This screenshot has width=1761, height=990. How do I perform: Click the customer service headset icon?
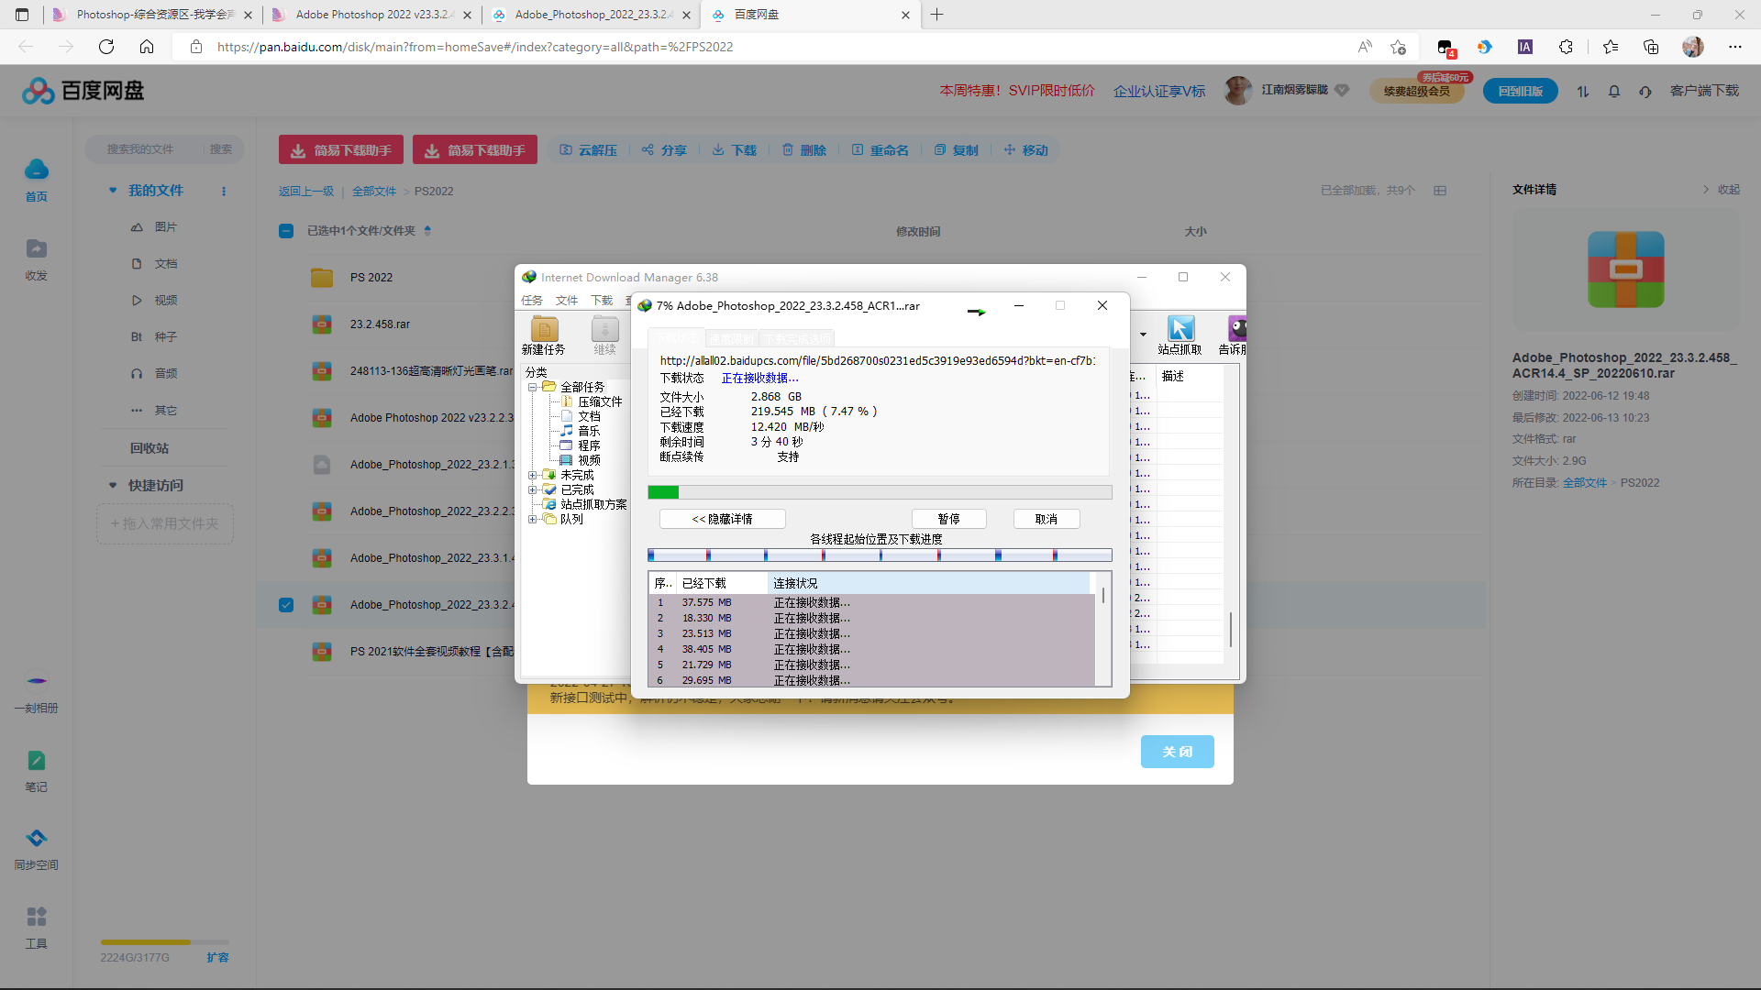point(1645,91)
